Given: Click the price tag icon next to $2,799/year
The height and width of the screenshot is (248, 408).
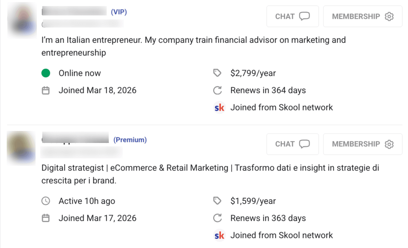Looking at the screenshot, I should pyautogui.click(x=217, y=73).
